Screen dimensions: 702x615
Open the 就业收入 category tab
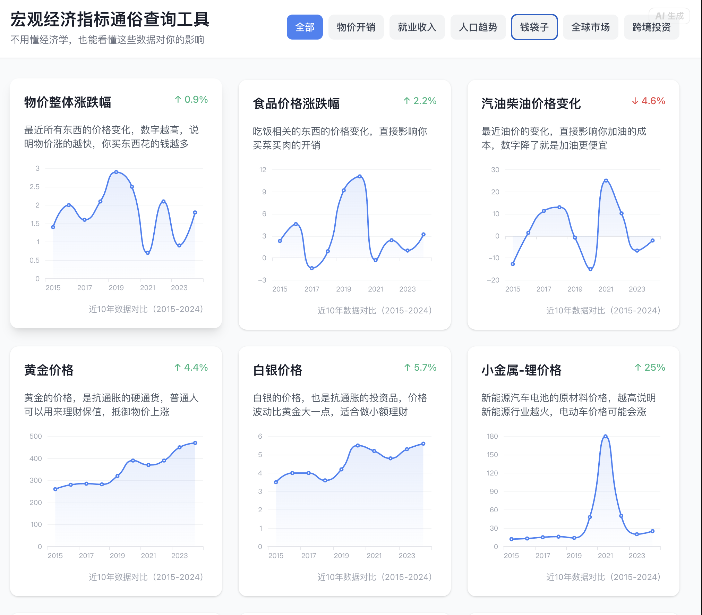point(417,27)
